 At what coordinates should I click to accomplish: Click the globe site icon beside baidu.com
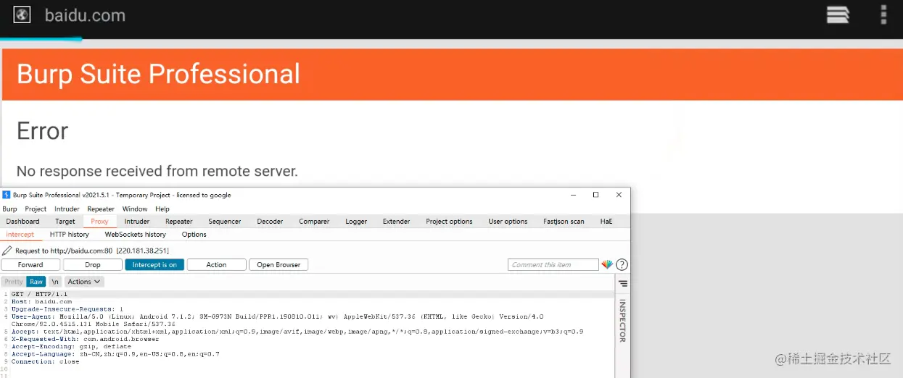[x=22, y=14]
